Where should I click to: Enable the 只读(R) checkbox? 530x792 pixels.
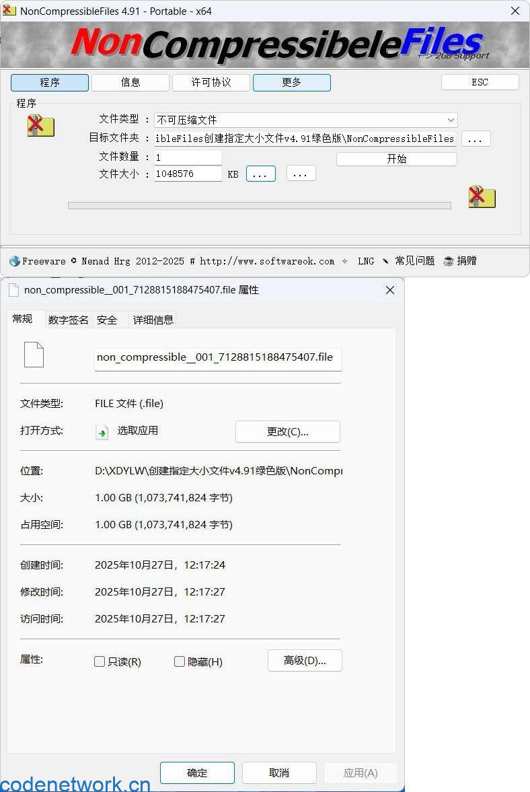click(x=100, y=661)
